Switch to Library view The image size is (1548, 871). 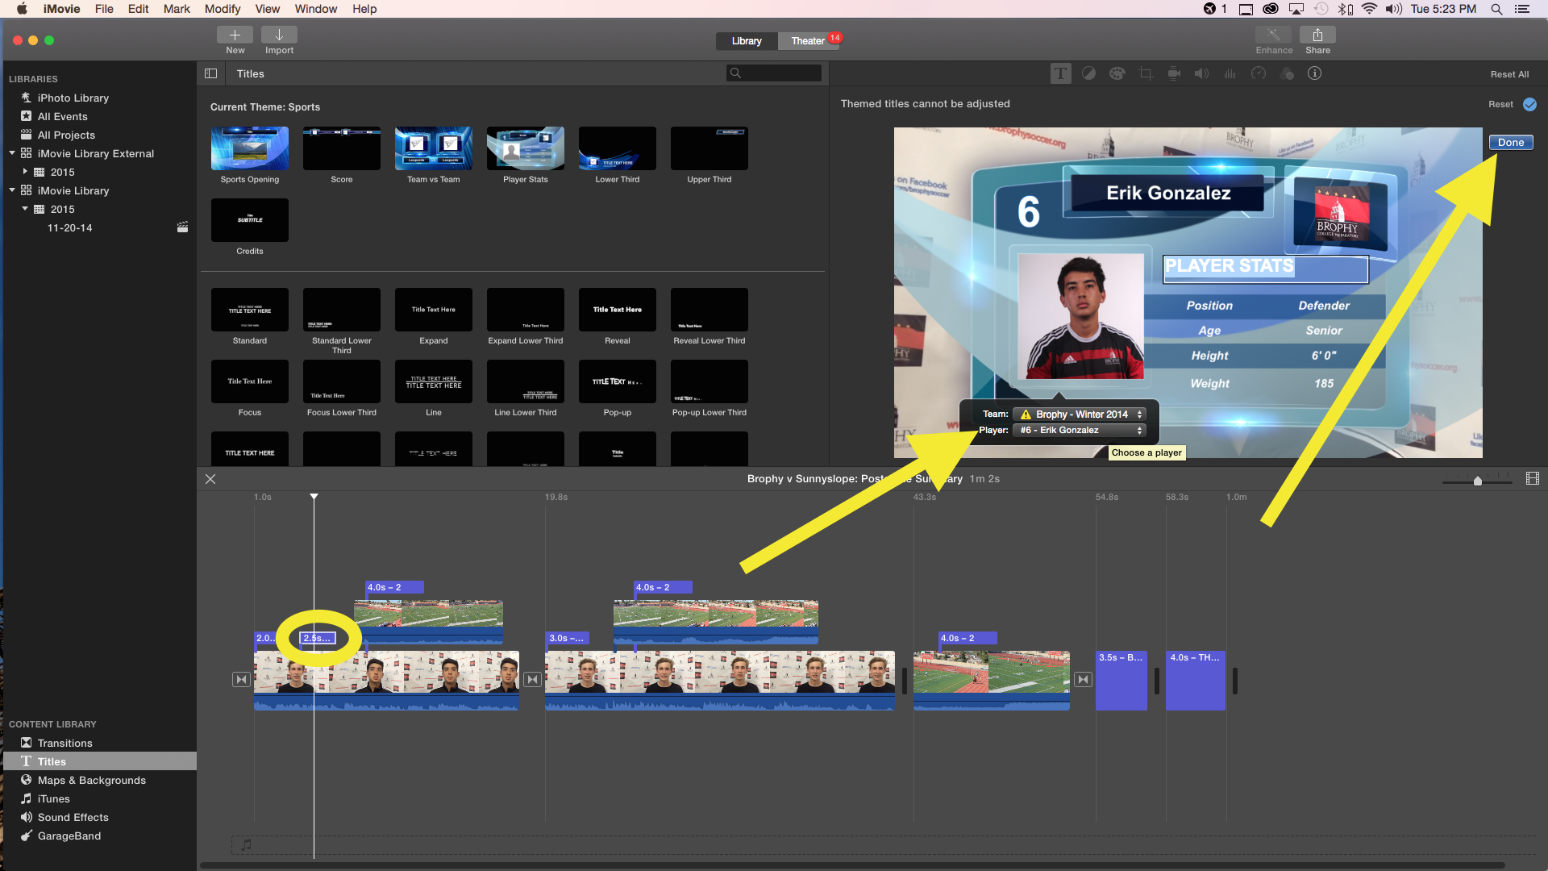[747, 41]
